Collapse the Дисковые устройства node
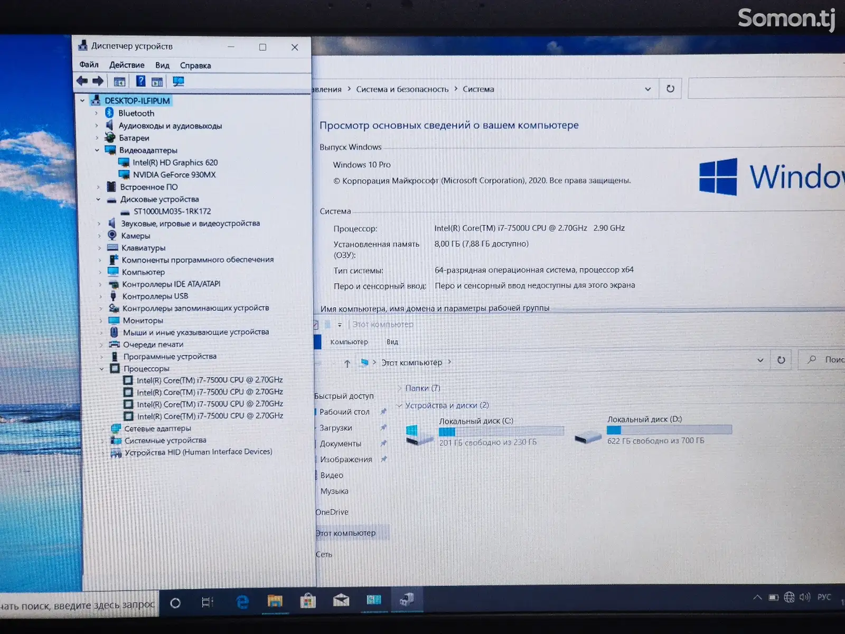 point(98,200)
